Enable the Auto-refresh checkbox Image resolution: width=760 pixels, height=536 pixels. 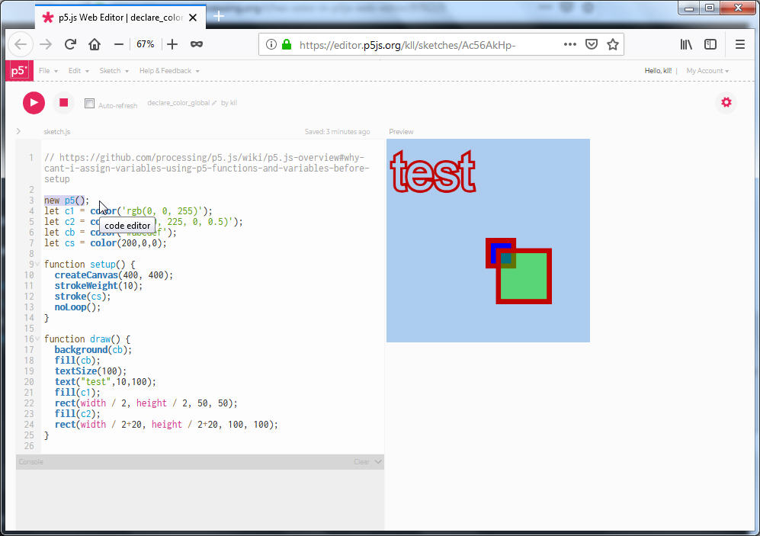[x=89, y=103]
